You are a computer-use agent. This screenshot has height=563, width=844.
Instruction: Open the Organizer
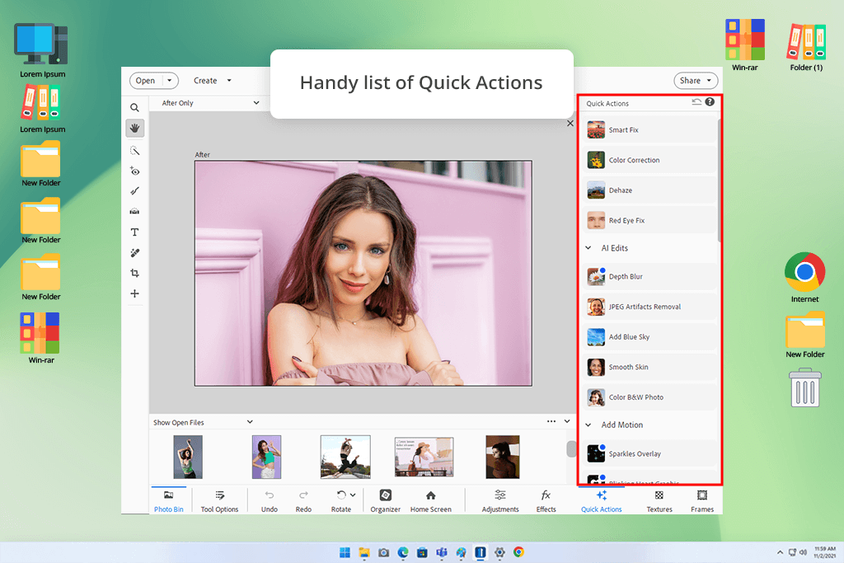(385, 500)
